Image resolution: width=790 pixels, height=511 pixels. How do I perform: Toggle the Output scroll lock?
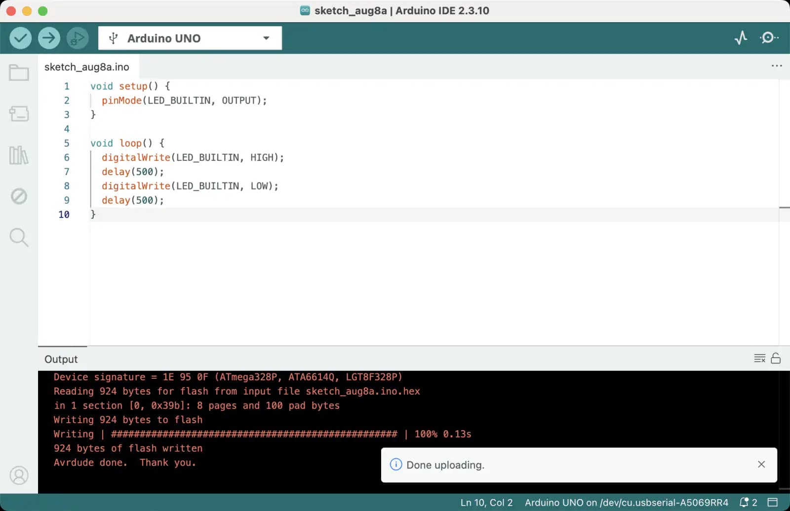tap(776, 358)
